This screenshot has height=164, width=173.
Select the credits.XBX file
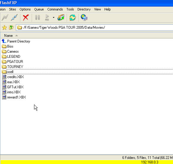[x=16, y=77]
